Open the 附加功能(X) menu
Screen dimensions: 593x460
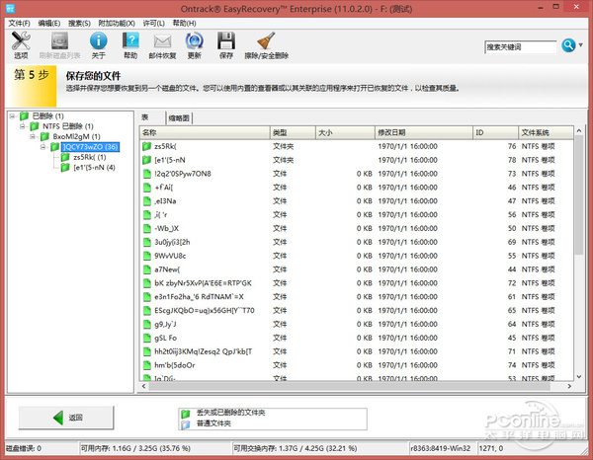[117, 23]
